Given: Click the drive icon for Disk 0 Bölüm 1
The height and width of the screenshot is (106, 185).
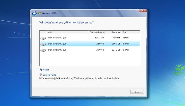Looking at the screenshot, I should point(43,38).
